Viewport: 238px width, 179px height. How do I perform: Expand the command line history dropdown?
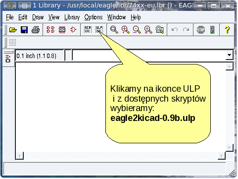coord(230,55)
